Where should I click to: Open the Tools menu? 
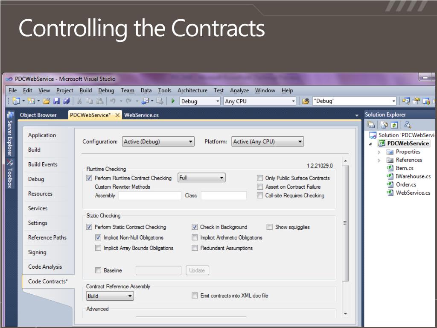[x=164, y=91]
